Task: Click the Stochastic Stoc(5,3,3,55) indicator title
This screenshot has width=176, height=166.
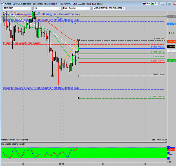Action: (x=13, y=144)
